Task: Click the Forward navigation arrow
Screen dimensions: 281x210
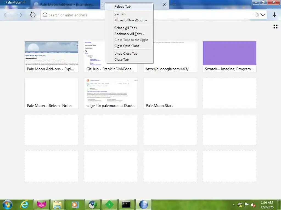Action: [20, 15]
